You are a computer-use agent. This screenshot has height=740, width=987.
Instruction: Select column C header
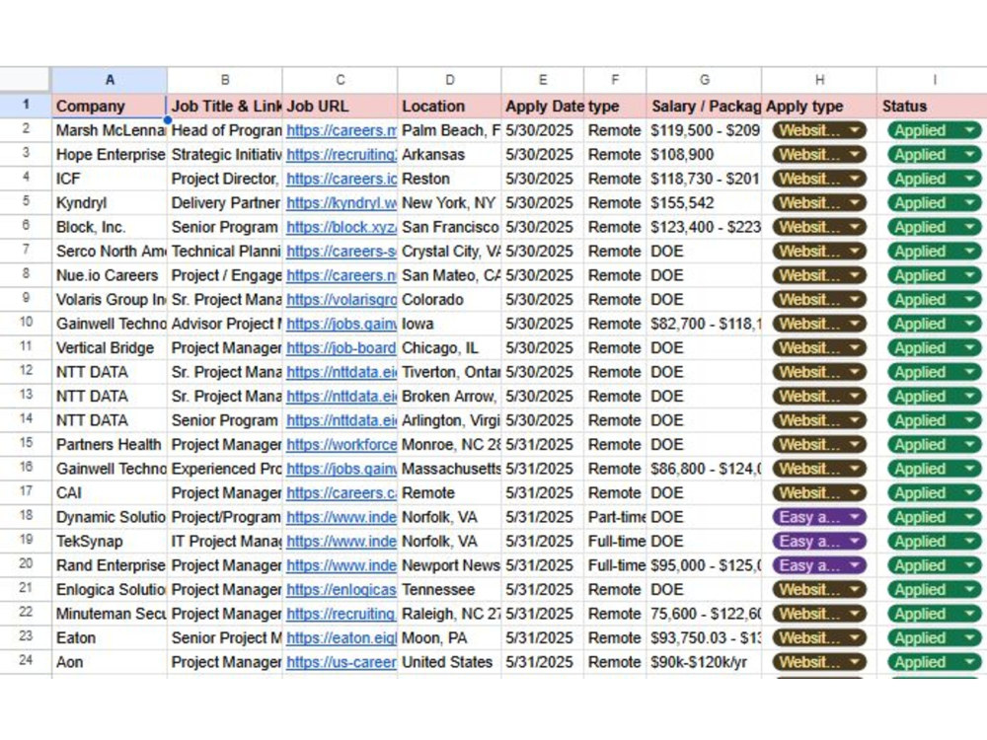tap(340, 80)
